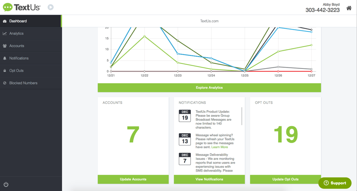
Task: Click the TextUs Product Update notification text
Action: [x=213, y=120]
